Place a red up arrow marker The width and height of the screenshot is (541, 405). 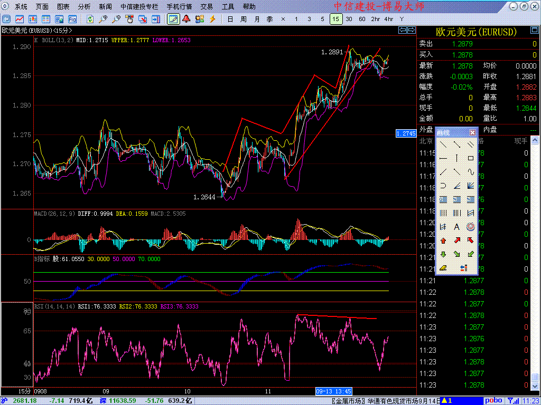coord(443,240)
